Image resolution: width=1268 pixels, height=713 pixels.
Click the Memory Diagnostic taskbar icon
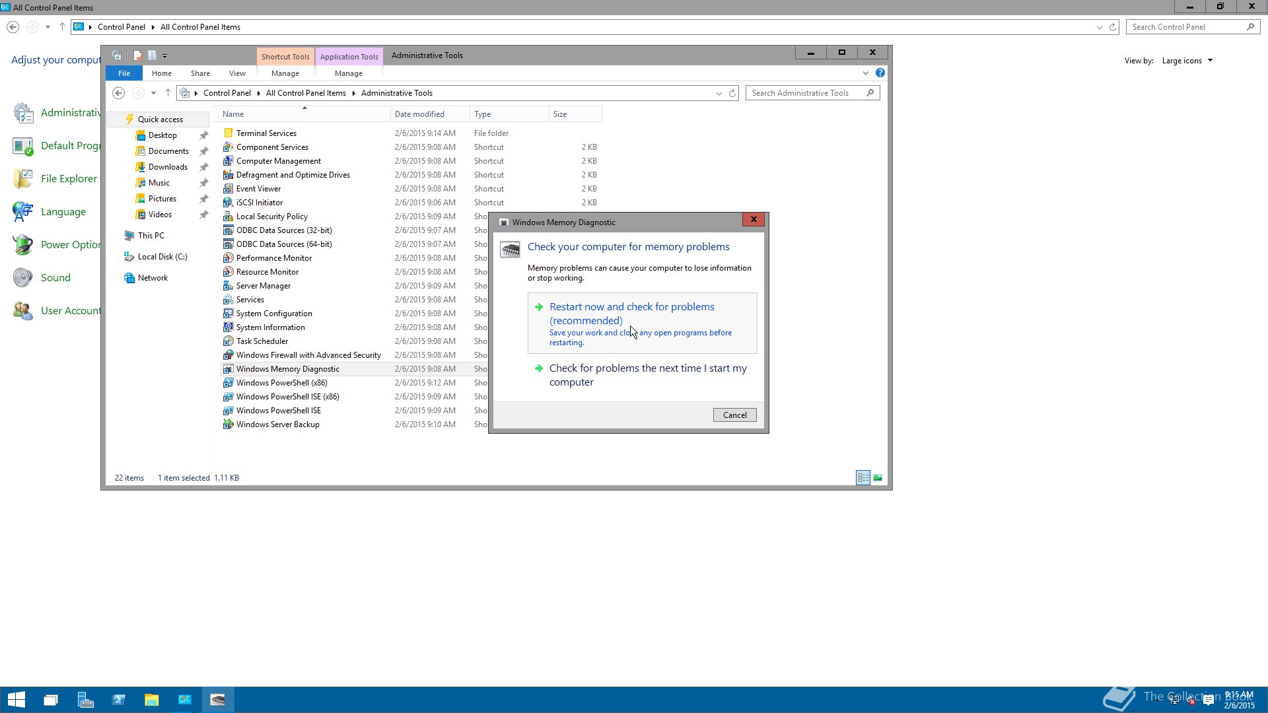coord(217,700)
